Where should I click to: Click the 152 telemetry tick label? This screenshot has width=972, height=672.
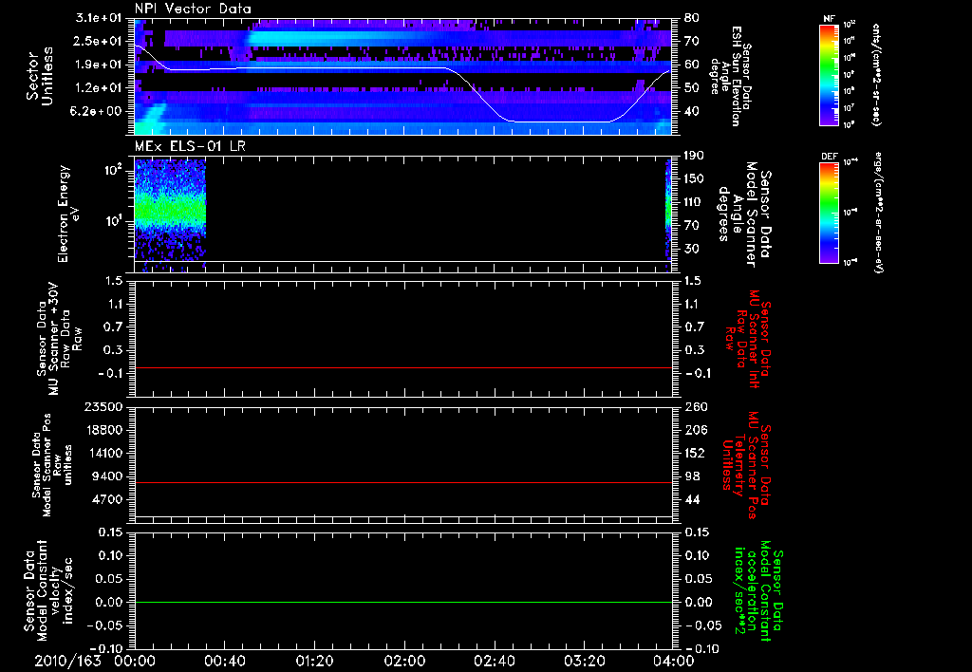coord(695,453)
